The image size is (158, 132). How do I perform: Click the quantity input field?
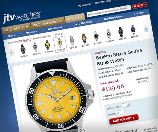point(121,113)
